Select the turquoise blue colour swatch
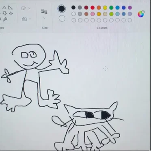This screenshot has height=151, width=151. click(118, 8)
